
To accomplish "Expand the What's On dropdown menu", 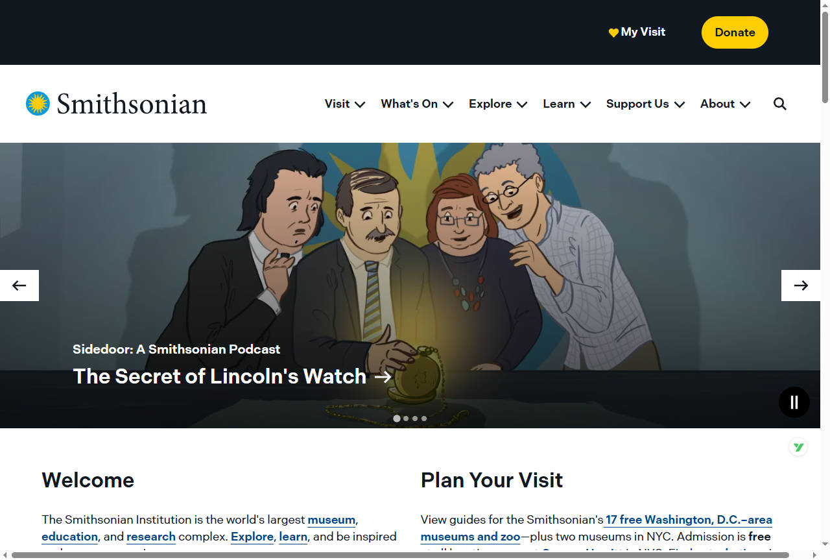I will 417,104.
